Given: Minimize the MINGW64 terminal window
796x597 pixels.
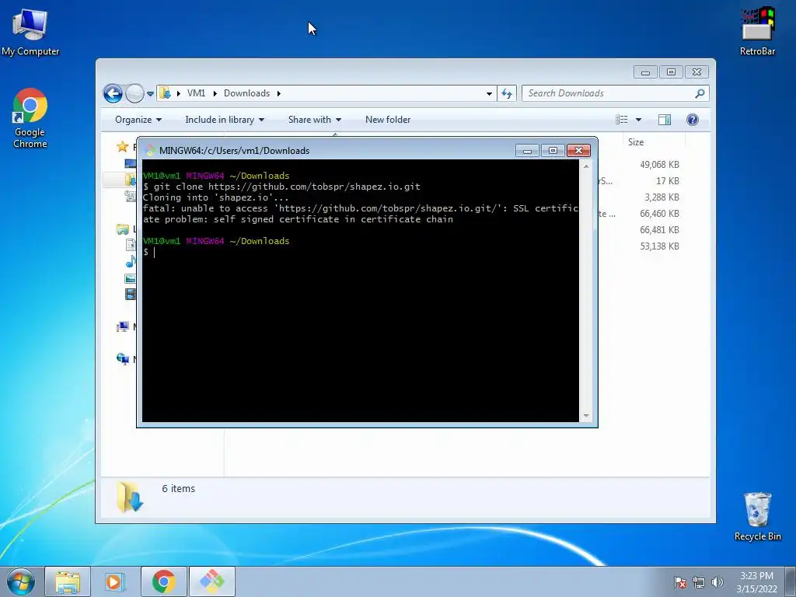Looking at the screenshot, I should point(528,150).
